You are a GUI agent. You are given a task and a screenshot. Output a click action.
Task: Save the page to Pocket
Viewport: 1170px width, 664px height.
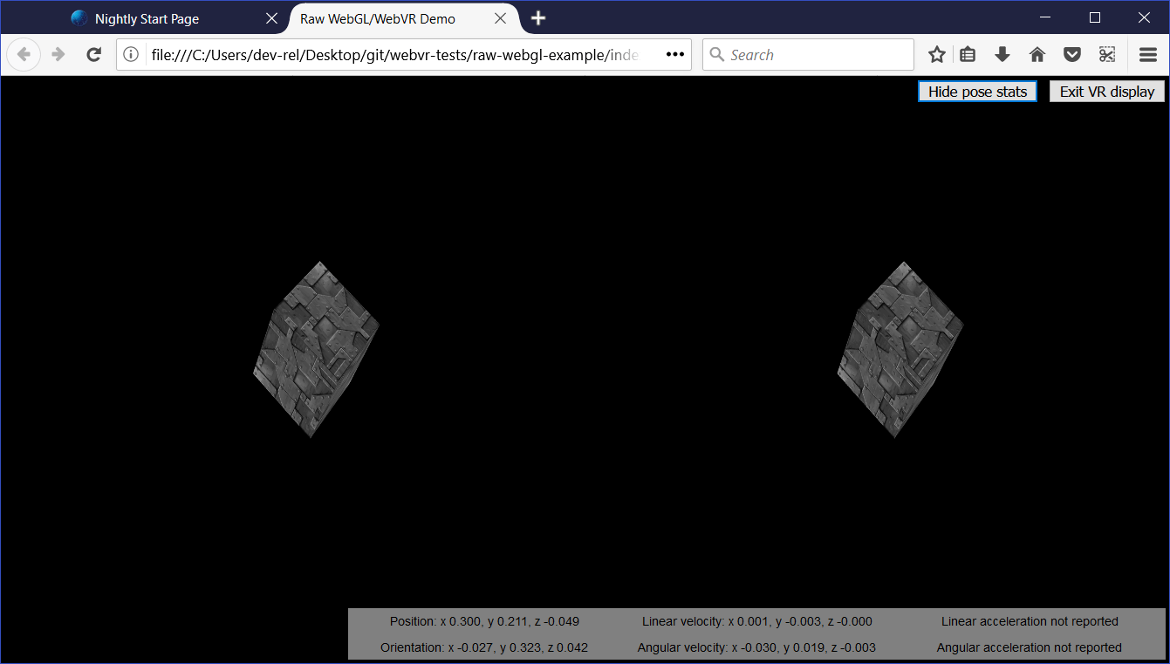point(1071,54)
